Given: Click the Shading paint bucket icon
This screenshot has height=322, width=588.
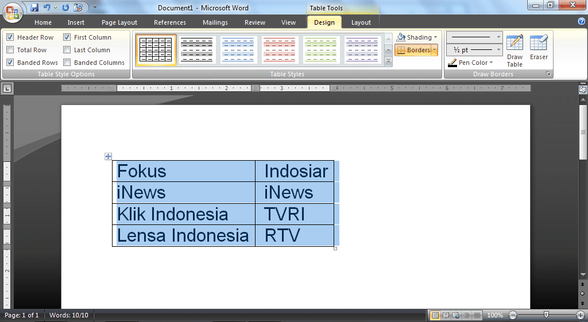Looking at the screenshot, I should (401, 37).
